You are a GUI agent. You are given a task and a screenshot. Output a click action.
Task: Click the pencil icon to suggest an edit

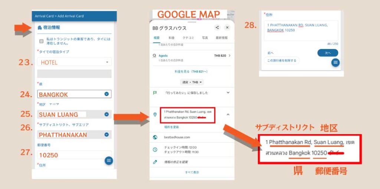(x=155, y=162)
